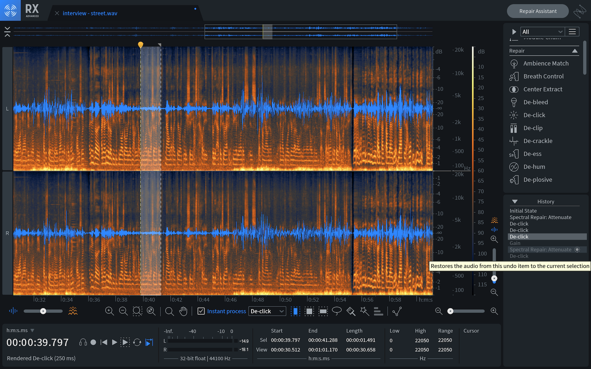Open the De-hum module
The image size is (591, 369).
click(x=534, y=167)
